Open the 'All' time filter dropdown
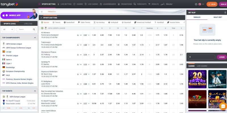This screenshot has height=113, width=227. (8, 29)
